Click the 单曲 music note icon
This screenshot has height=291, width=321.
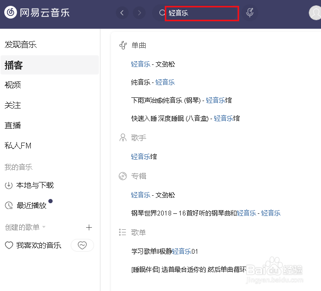123,45
